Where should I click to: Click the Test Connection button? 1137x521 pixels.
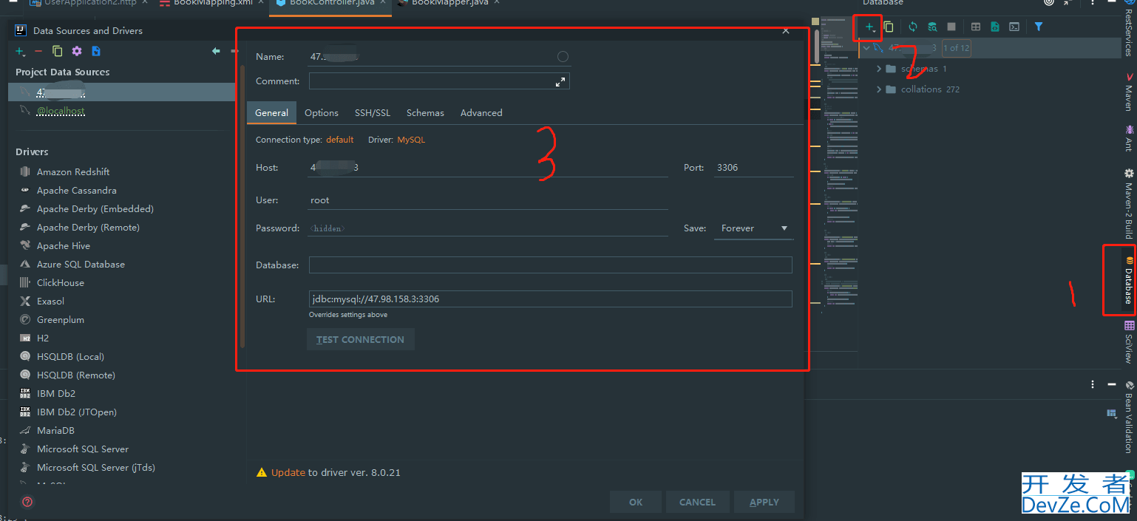point(361,340)
